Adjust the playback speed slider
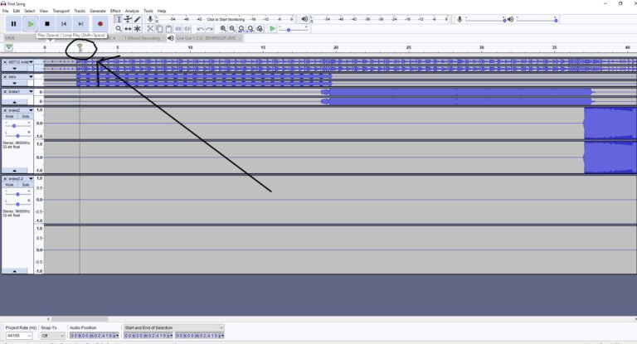This screenshot has width=637, height=344. click(293, 29)
